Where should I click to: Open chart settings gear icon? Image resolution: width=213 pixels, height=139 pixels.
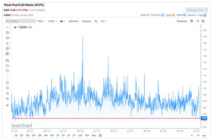pyautogui.click(x=191, y=21)
